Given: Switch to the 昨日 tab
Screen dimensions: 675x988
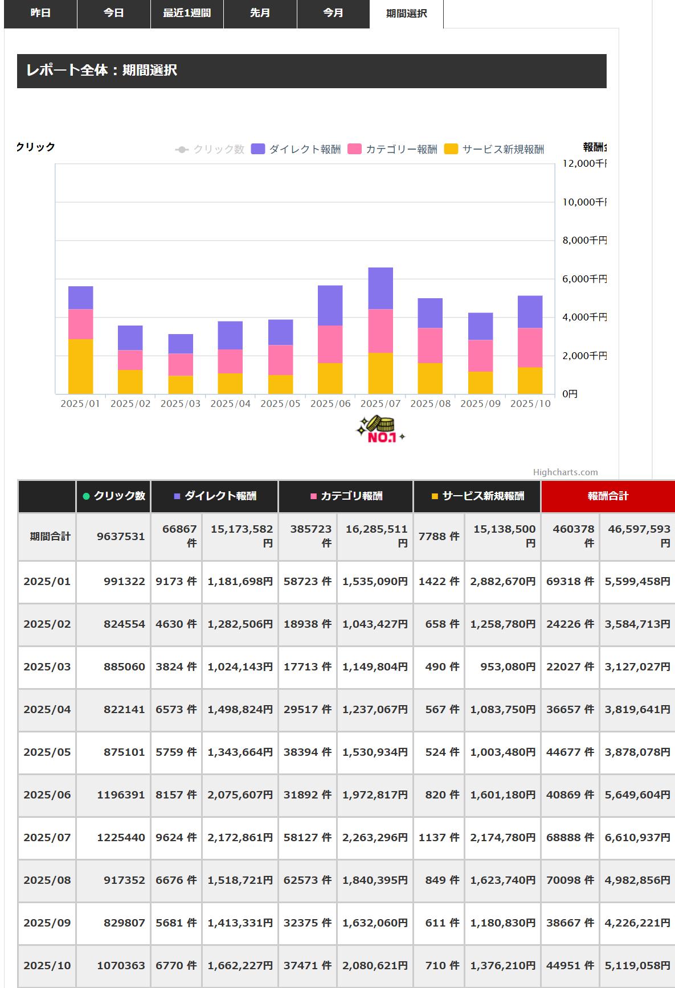Looking at the screenshot, I should point(40,13).
